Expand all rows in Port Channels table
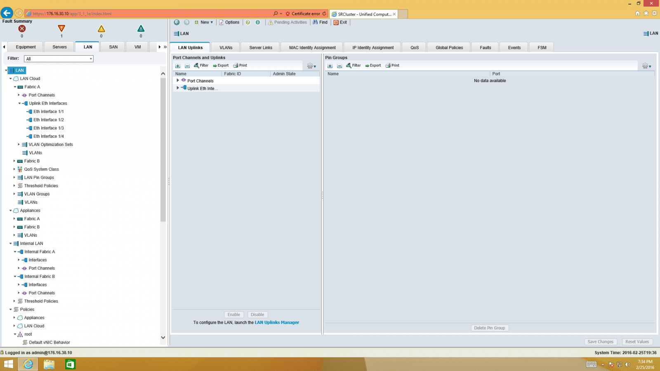Image resolution: width=660 pixels, height=371 pixels. tap(178, 66)
